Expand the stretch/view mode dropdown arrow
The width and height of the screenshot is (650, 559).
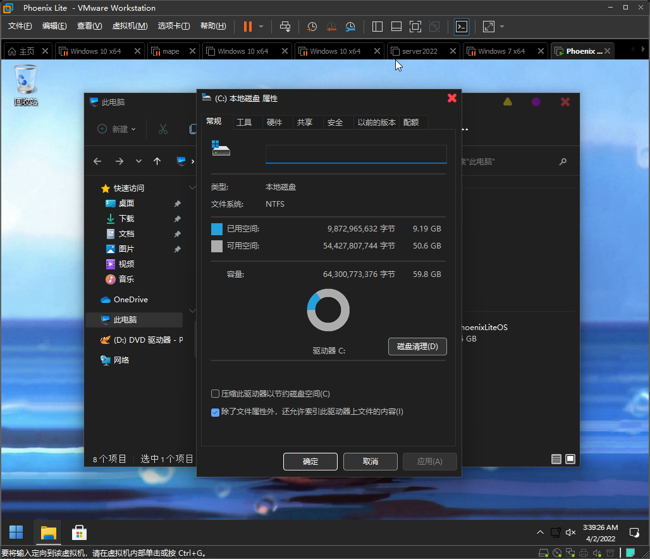click(502, 27)
